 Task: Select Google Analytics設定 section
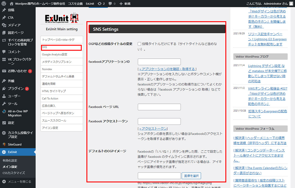[x=55, y=55]
